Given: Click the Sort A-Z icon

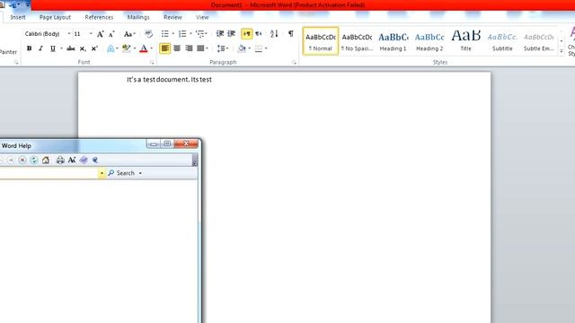Looking at the screenshot, I should [274, 34].
